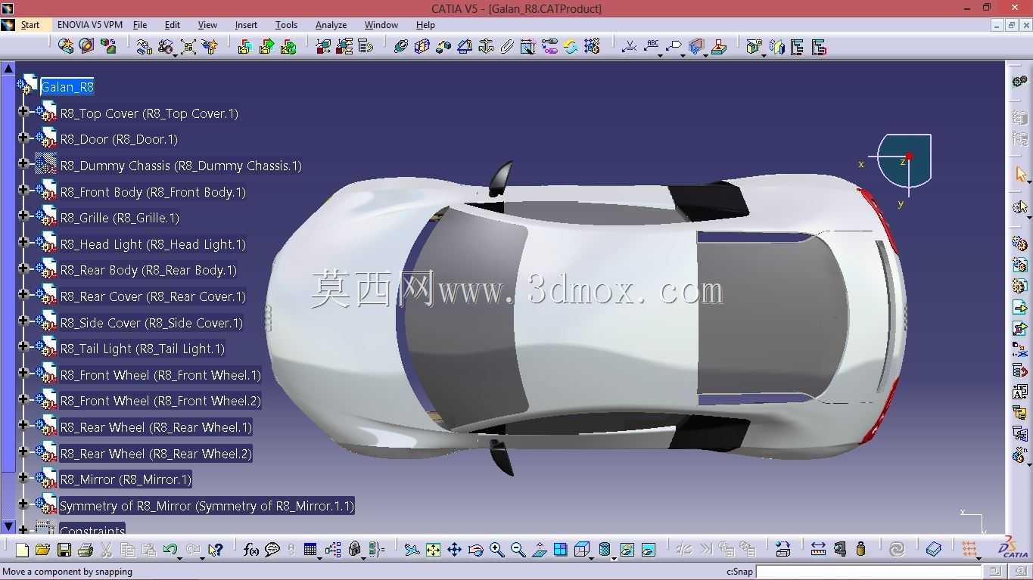The image size is (1033, 580).
Task: Select R8_Dummy Chassis in the tree
Action: coord(181,166)
